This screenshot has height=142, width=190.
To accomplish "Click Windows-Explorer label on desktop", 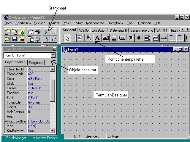I will tap(45, 138).
